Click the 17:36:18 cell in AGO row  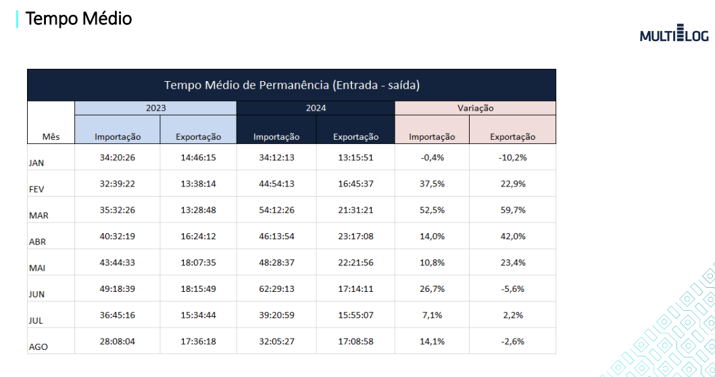tap(197, 341)
